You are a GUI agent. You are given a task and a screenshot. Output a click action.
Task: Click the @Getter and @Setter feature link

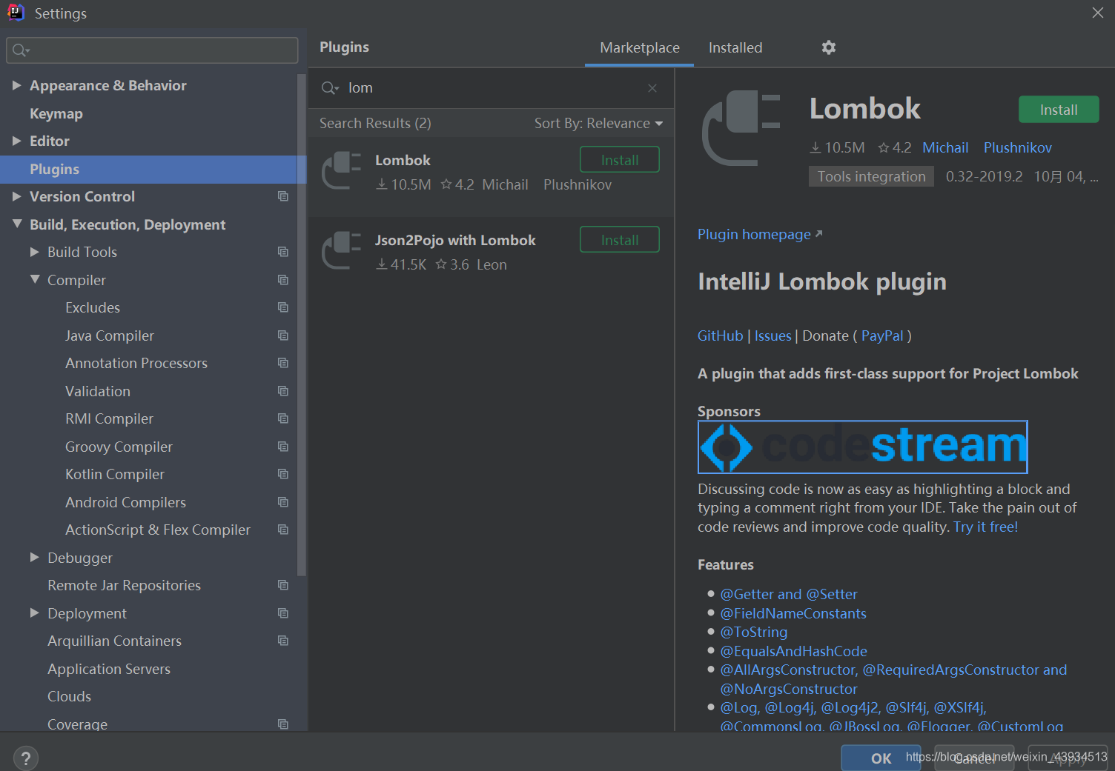tap(788, 595)
